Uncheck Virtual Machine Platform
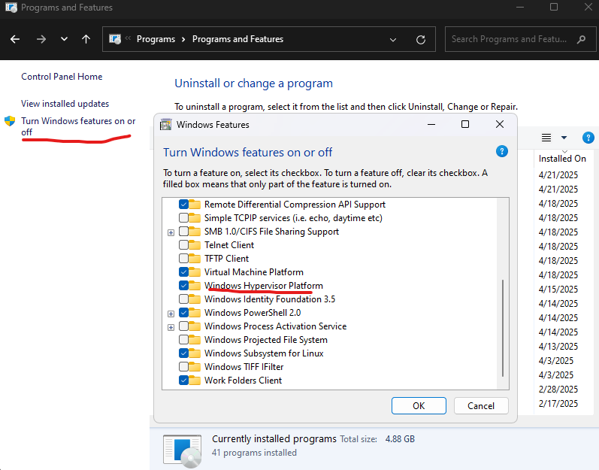This screenshot has height=470, width=599. (x=183, y=272)
